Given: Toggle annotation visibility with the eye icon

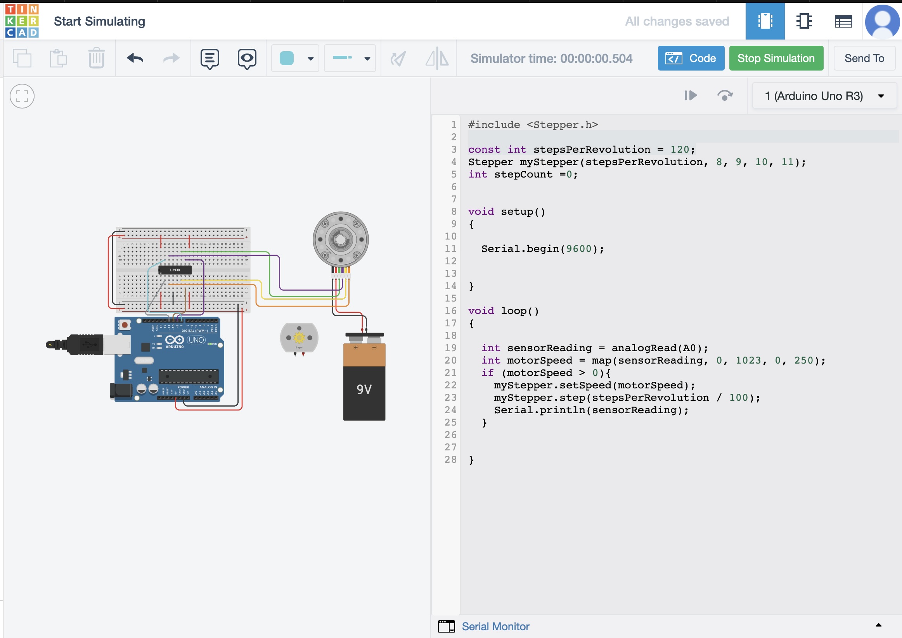Looking at the screenshot, I should [x=246, y=58].
